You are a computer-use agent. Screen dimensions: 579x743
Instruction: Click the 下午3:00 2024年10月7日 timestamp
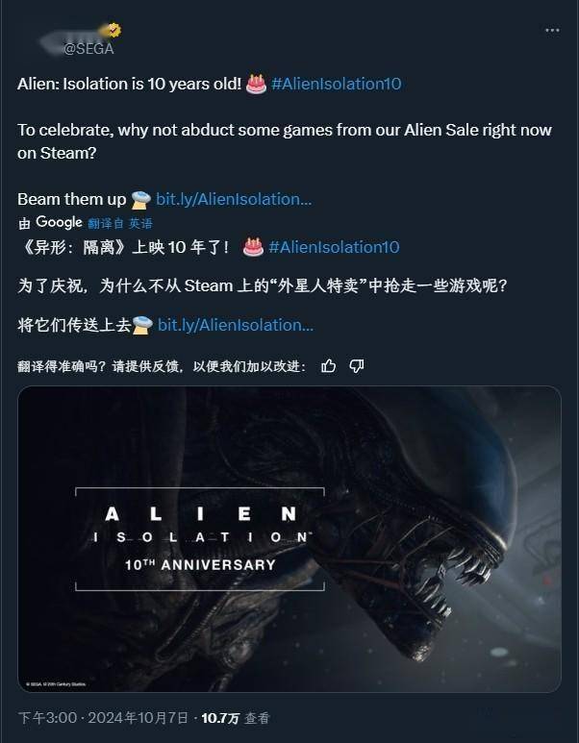(x=103, y=718)
